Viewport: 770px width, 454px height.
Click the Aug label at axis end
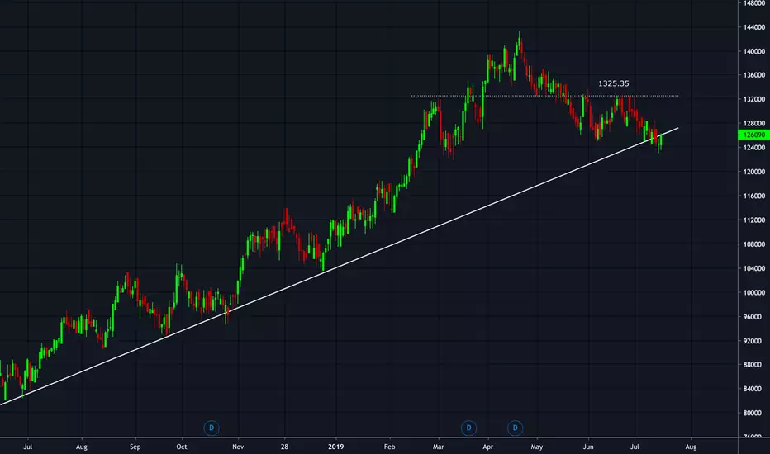691,447
